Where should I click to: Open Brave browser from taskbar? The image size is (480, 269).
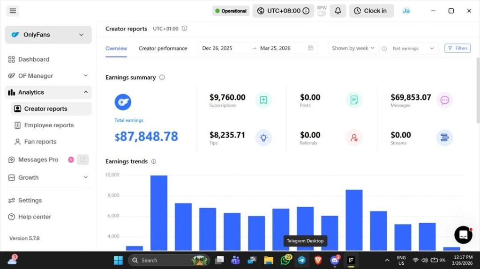(x=318, y=260)
